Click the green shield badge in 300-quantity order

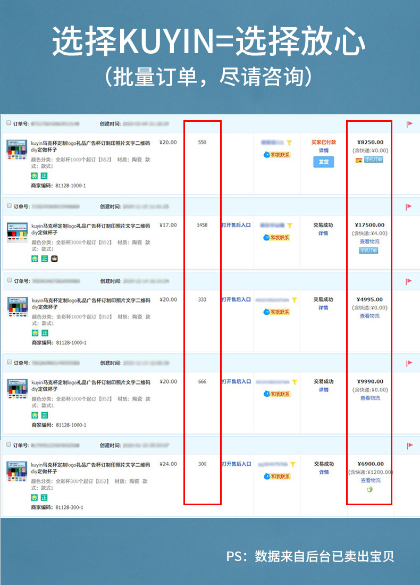35,497
